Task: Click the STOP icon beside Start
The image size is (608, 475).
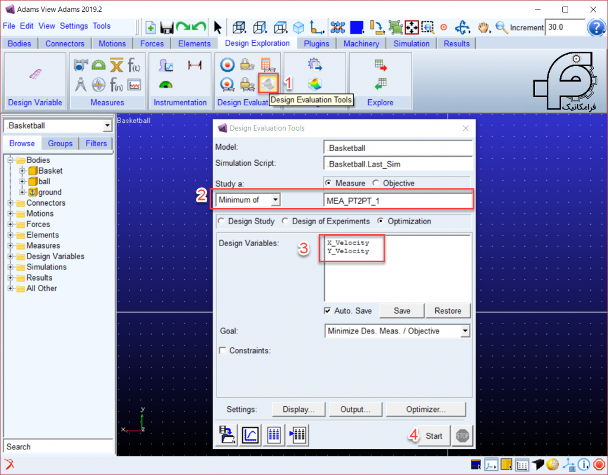Action: pos(462,436)
